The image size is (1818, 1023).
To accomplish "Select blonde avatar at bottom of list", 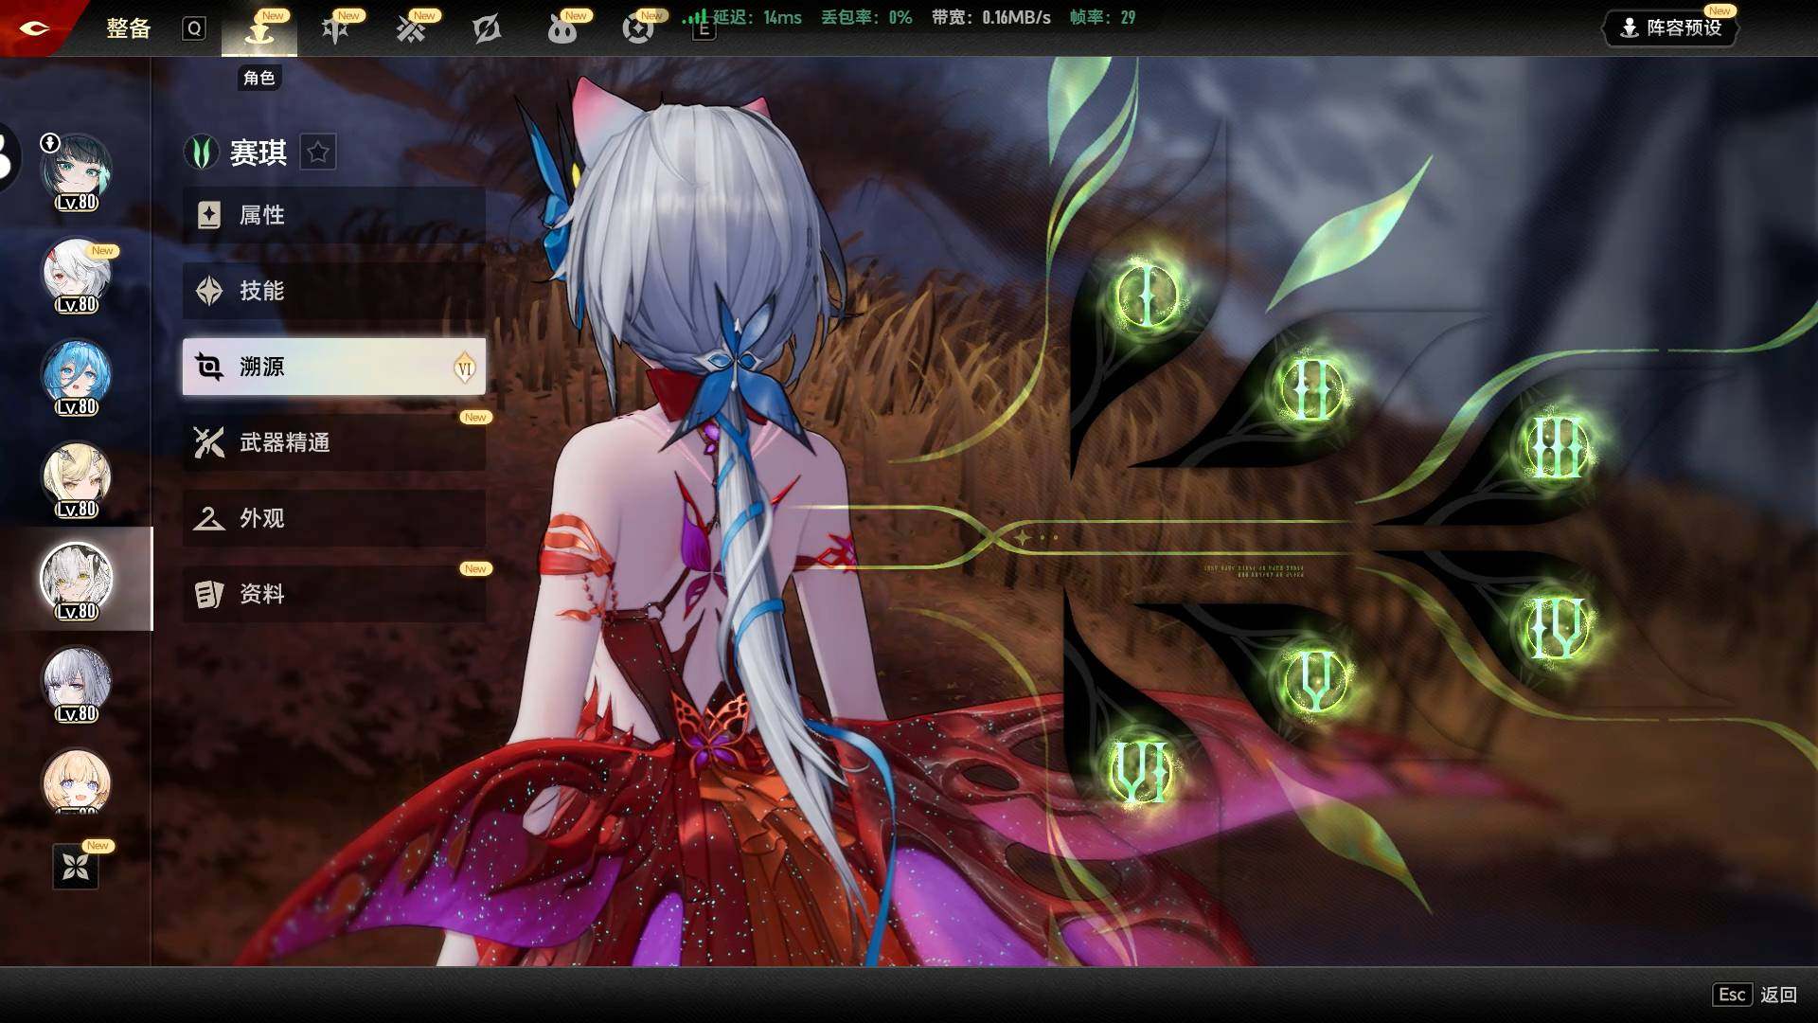I will (76, 782).
